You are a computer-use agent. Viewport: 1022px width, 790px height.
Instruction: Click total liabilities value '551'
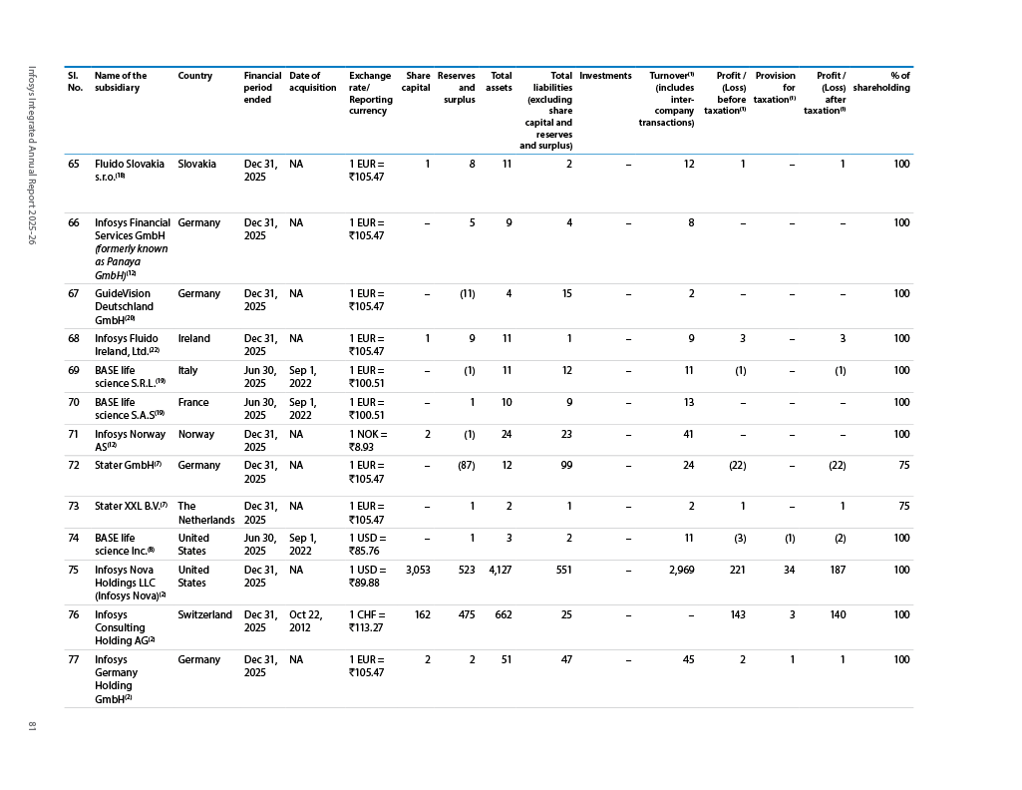pyautogui.click(x=563, y=570)
